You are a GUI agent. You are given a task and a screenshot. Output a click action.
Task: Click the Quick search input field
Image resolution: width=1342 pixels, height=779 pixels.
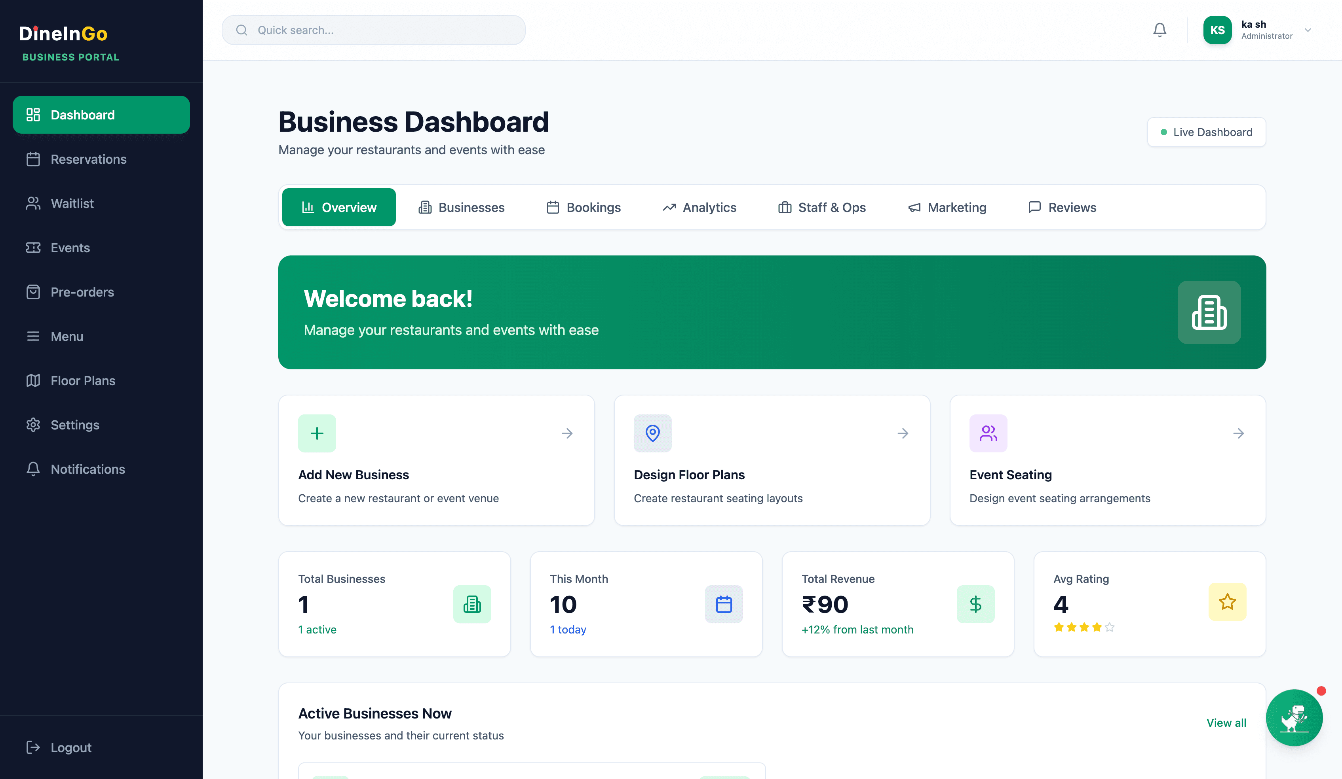[373, 30]
